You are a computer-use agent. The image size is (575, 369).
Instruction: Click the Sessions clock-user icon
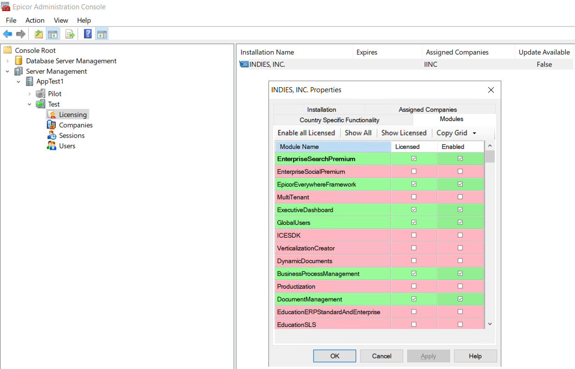(x=51, y=135)
